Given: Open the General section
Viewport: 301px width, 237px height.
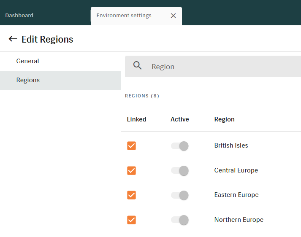Looking at the screenshot, I should pyautogui.click(x=60, y=61).
